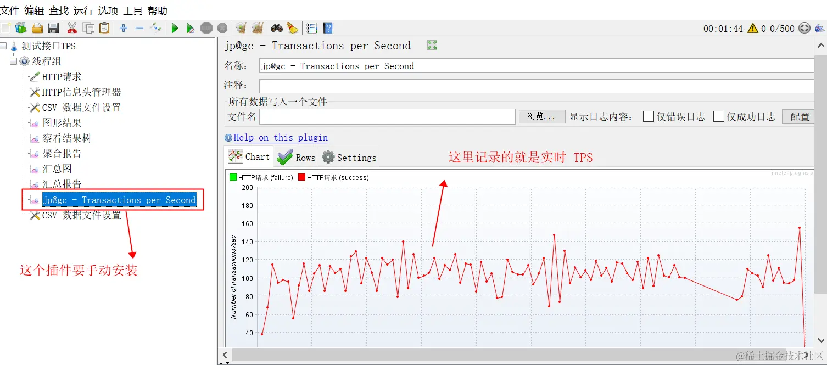827x365 pixels.
Task: Click the 配置 button
Action: 798,116
